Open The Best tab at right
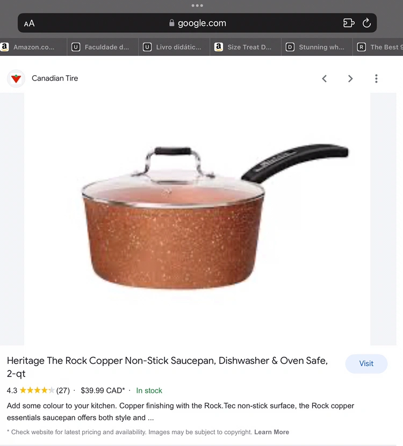This screenshot has width=403, height=446. click(x=378, y=47)
